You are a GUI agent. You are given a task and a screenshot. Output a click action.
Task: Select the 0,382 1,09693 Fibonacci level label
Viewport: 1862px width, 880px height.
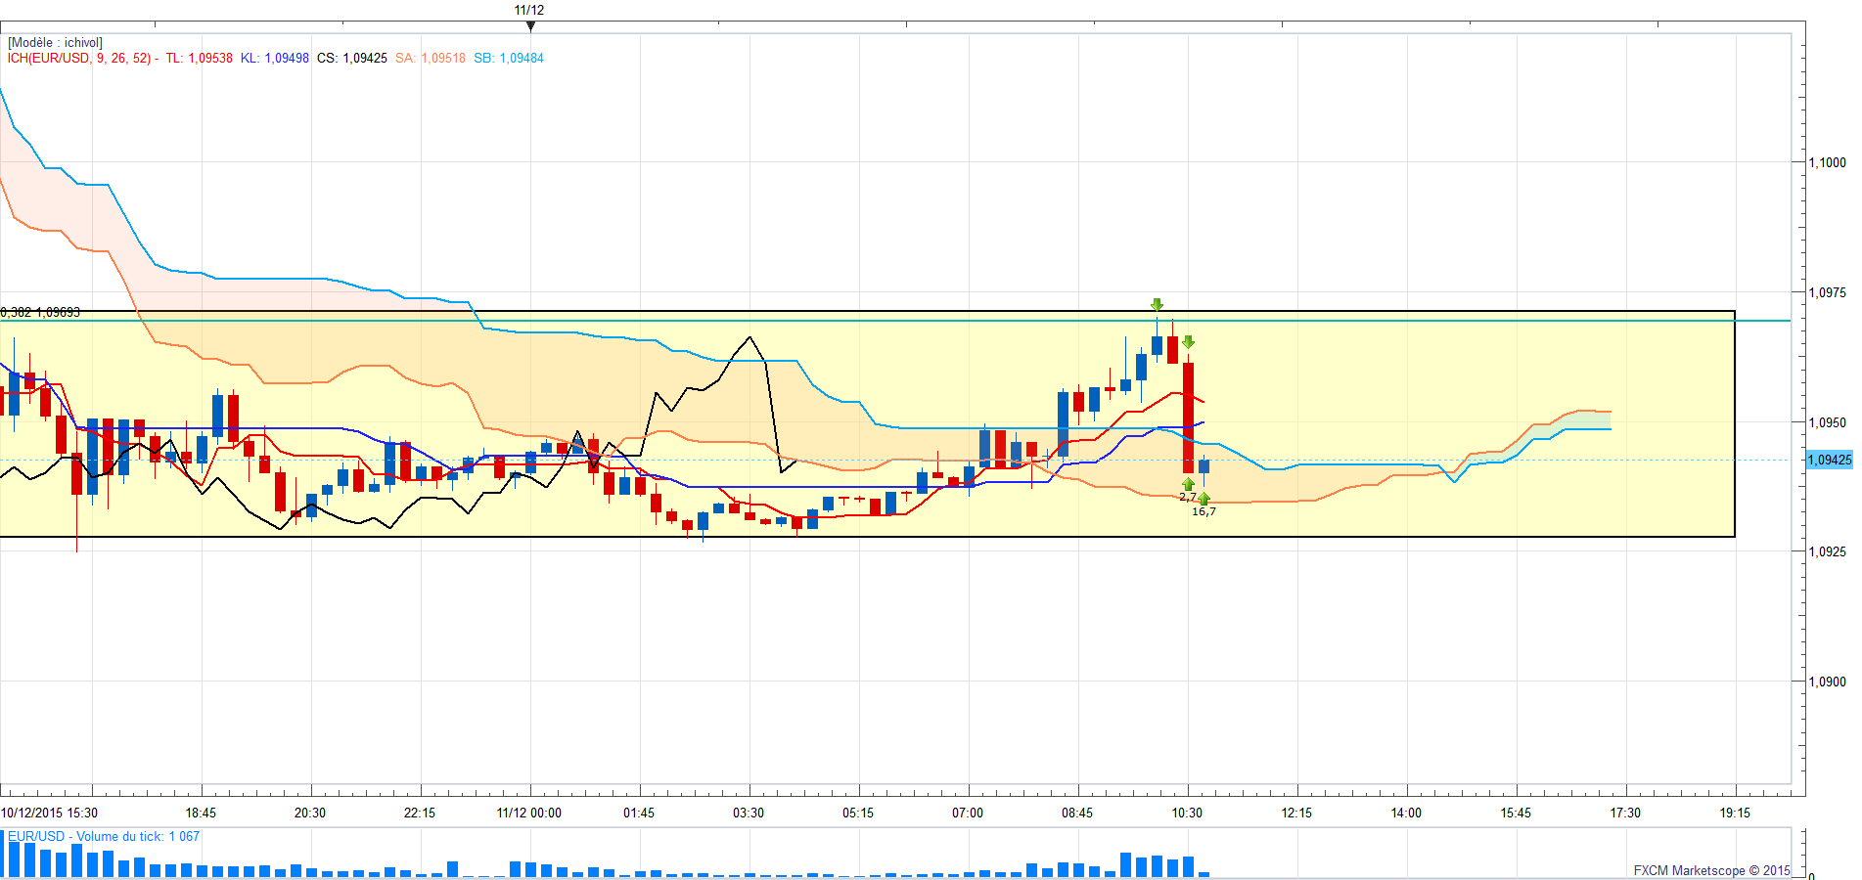41,312
